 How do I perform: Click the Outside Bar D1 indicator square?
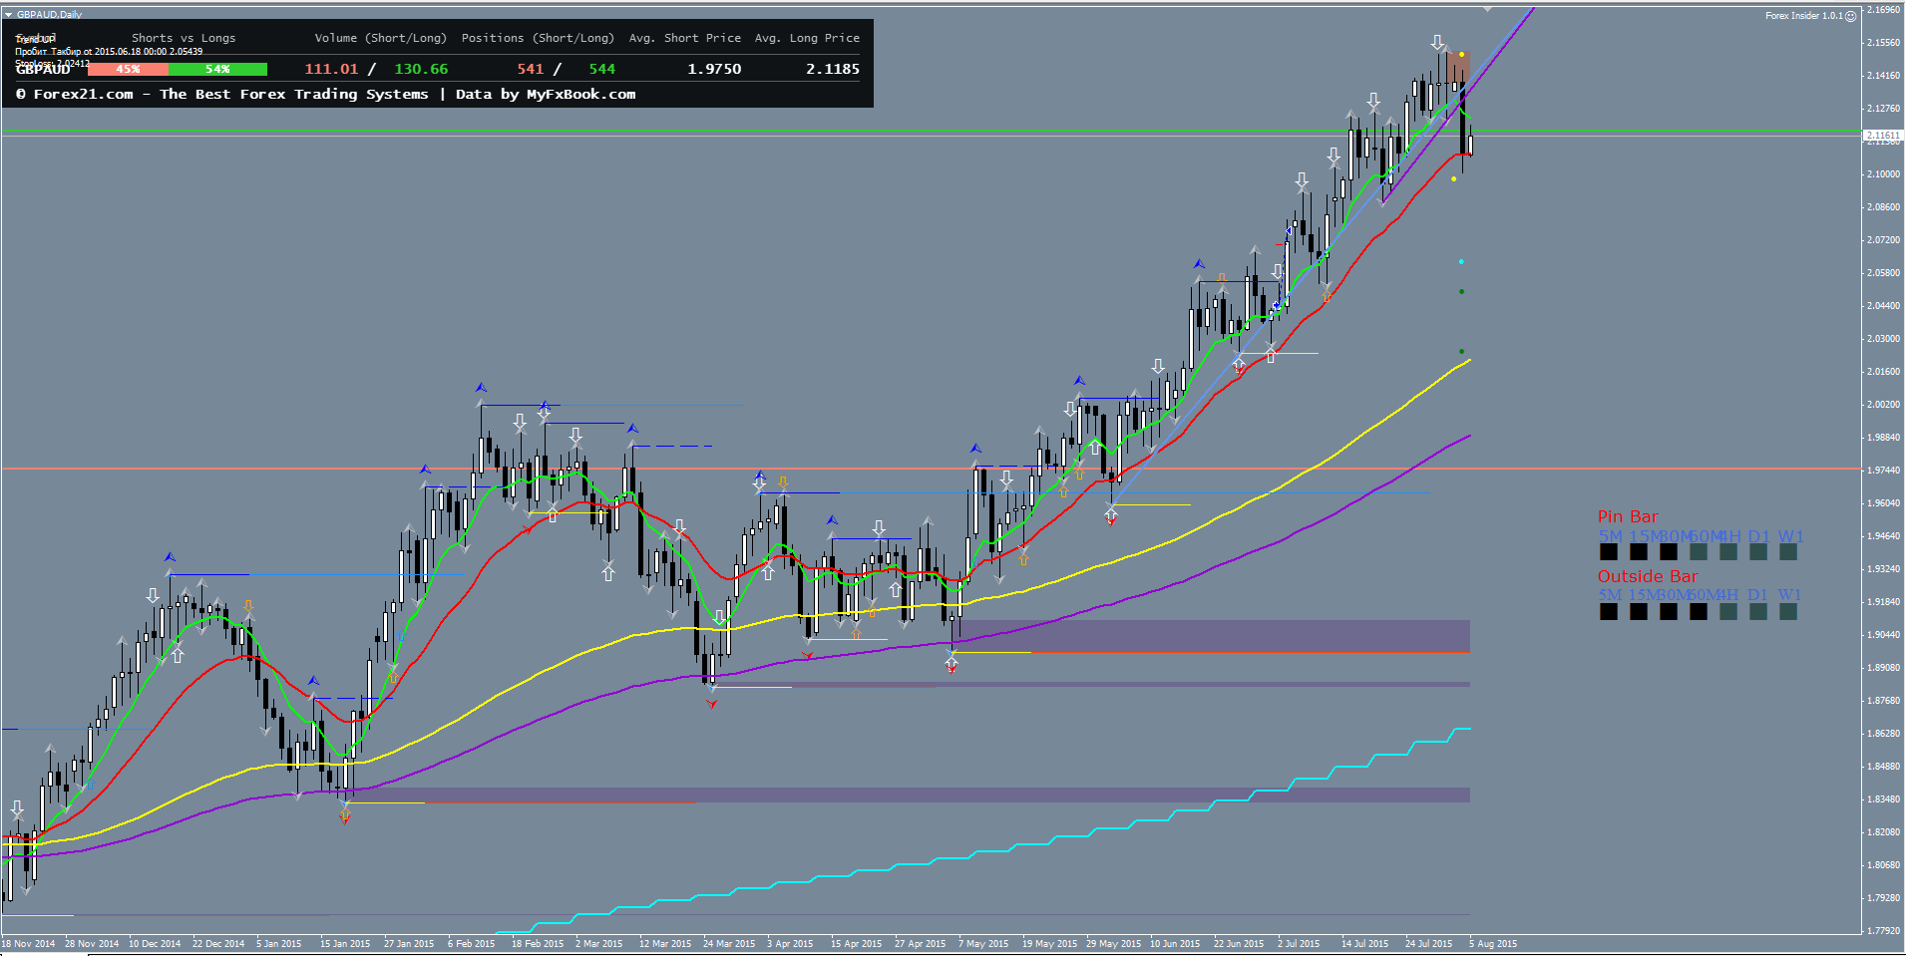[1758, 611]
